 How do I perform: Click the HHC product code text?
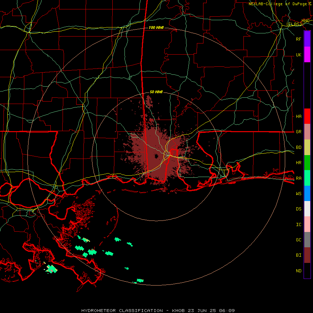coord(305,21)
